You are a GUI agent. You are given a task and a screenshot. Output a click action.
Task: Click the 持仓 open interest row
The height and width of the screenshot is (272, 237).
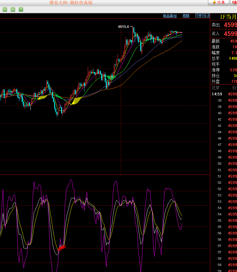224,76
